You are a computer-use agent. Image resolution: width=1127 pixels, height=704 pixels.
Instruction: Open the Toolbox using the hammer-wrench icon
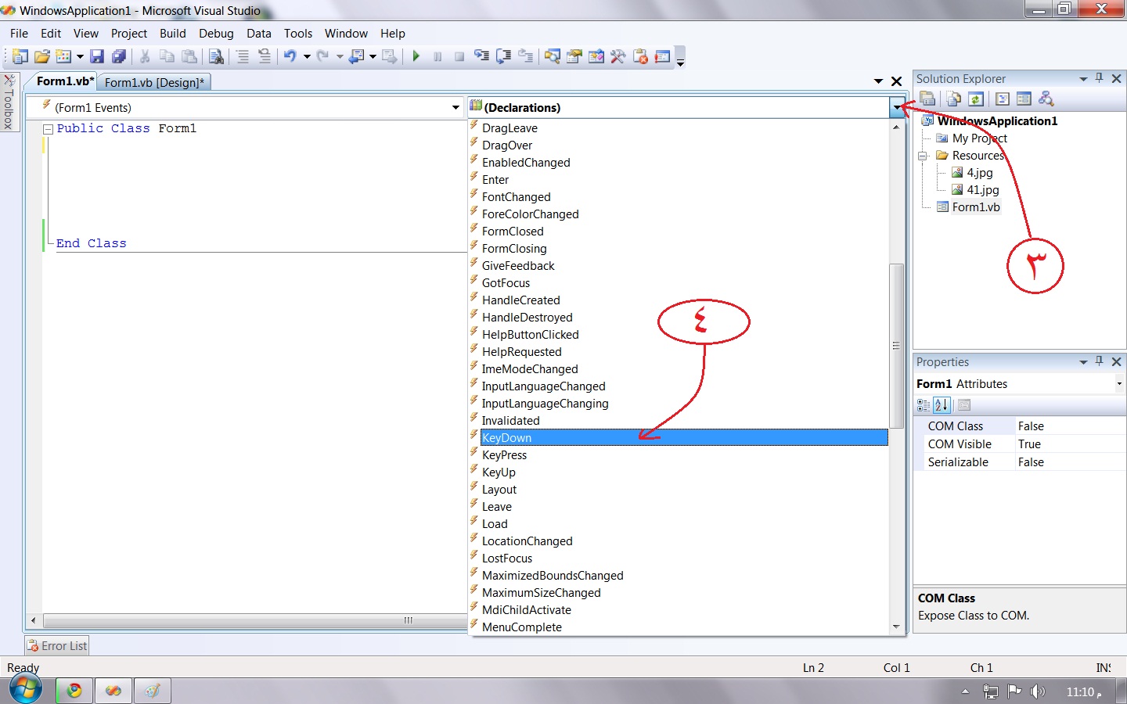(x=618, y=56)
